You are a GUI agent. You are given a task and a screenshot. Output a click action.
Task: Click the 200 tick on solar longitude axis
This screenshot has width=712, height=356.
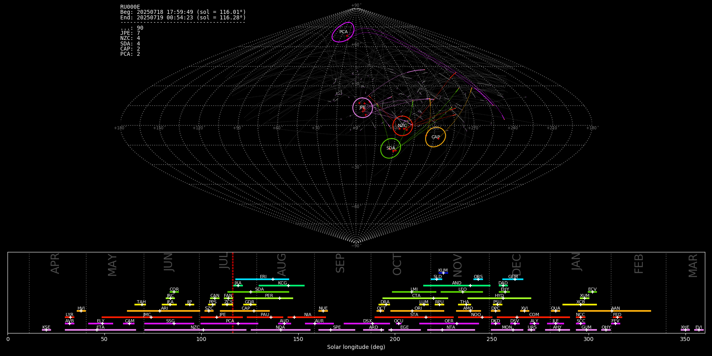pyautogui.click(x=395, y=339)
